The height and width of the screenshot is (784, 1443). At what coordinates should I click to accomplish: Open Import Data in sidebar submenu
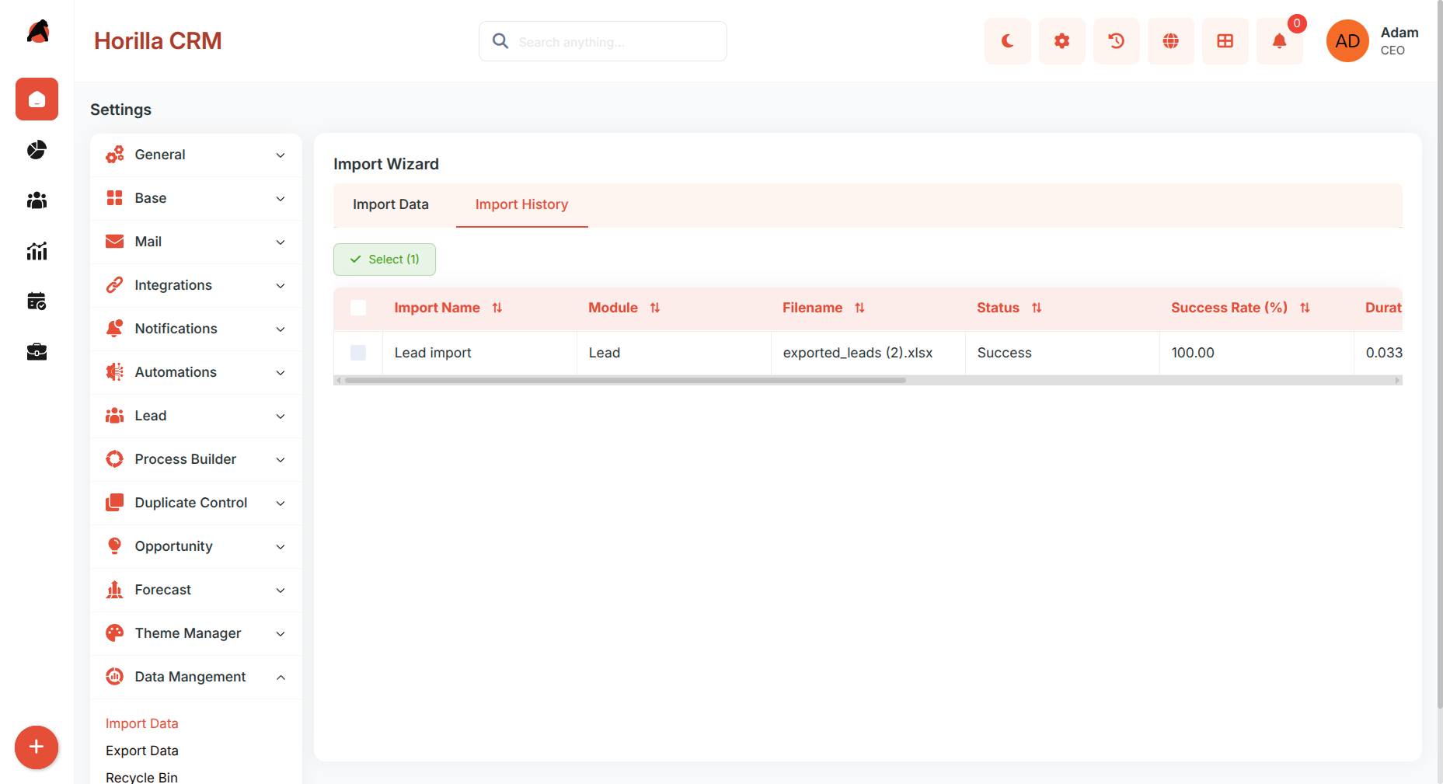tap(142, 723)
